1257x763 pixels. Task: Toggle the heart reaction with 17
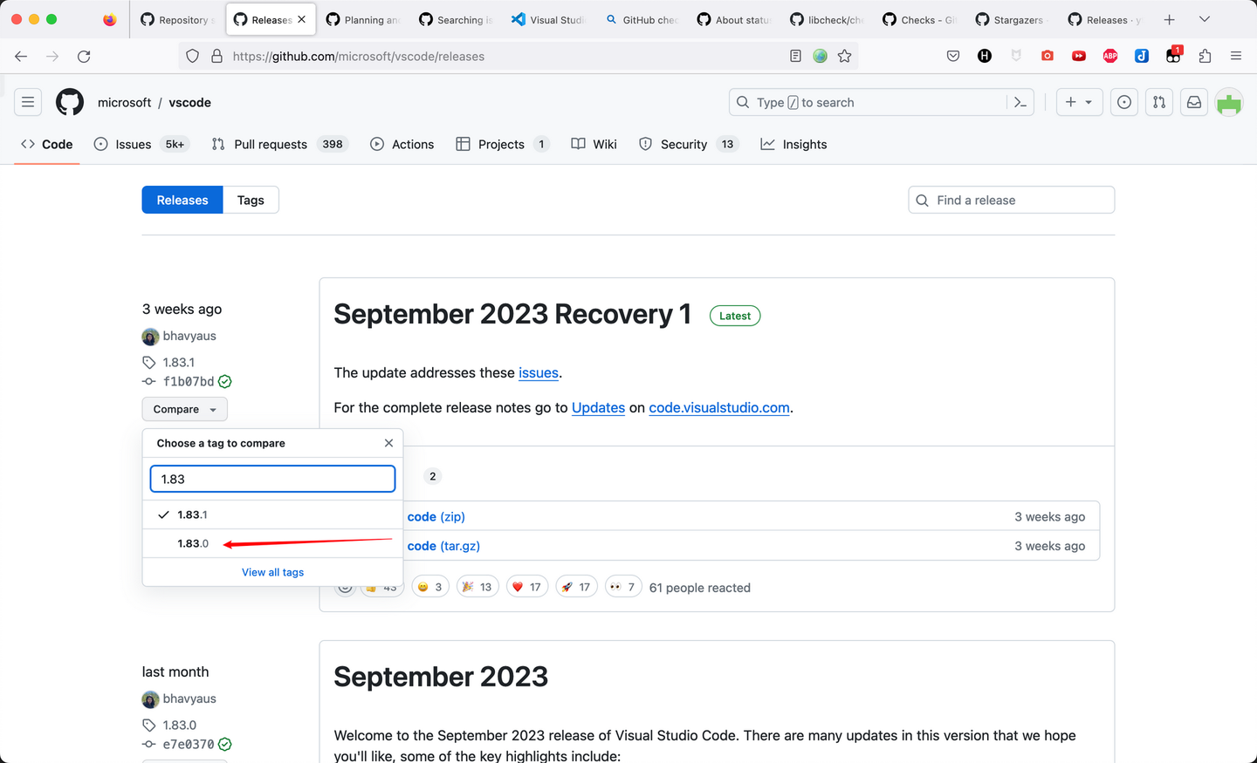click(527, 587)
